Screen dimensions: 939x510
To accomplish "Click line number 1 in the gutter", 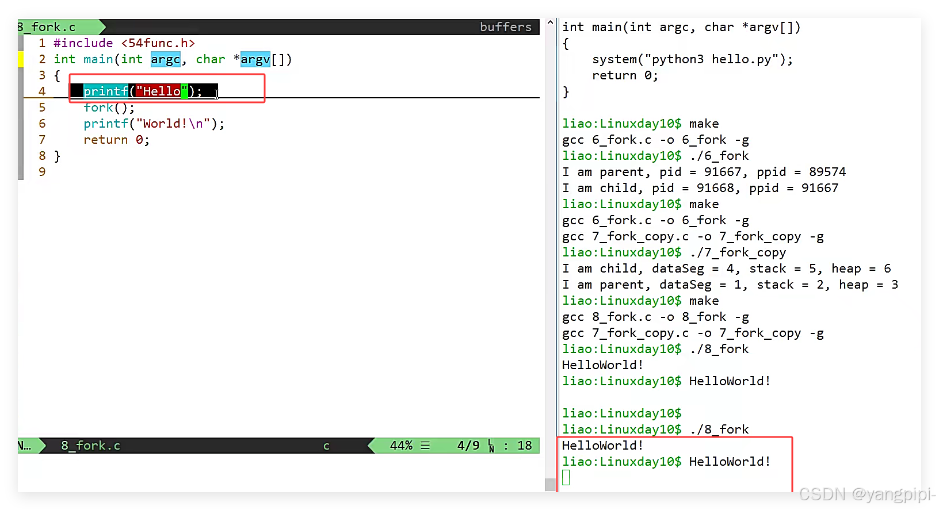I will click(42, 43).
